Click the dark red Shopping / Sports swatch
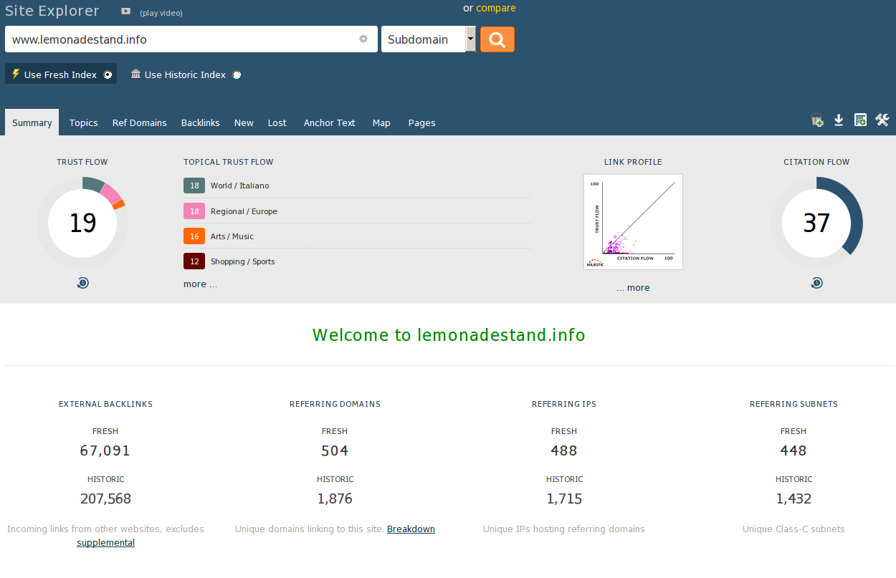The height and width of the screenshot is (578, 896). [x=194, y=261]
